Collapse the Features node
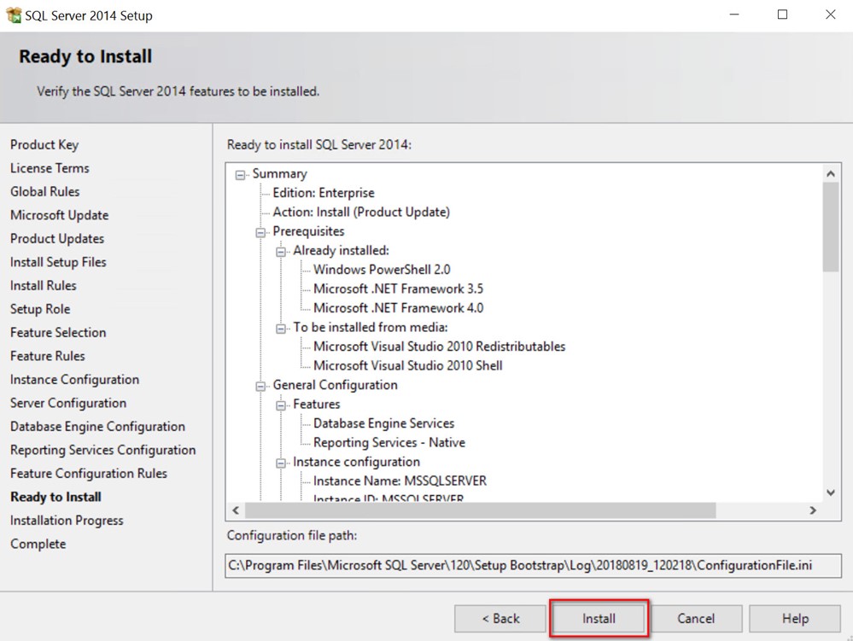This screenshot has height=641, width=853. coord(281,405)
